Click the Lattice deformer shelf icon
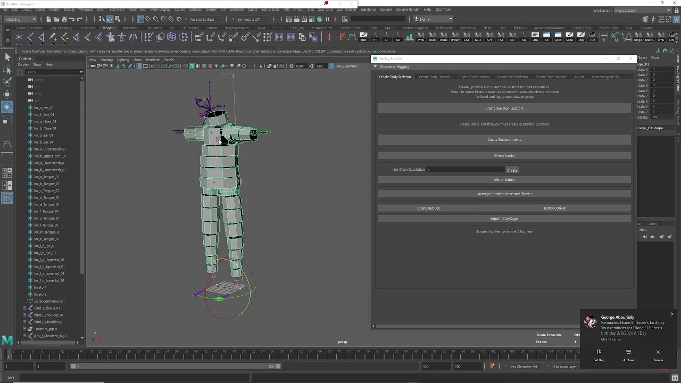The image size is (681, 383). [x=171, y=37]
